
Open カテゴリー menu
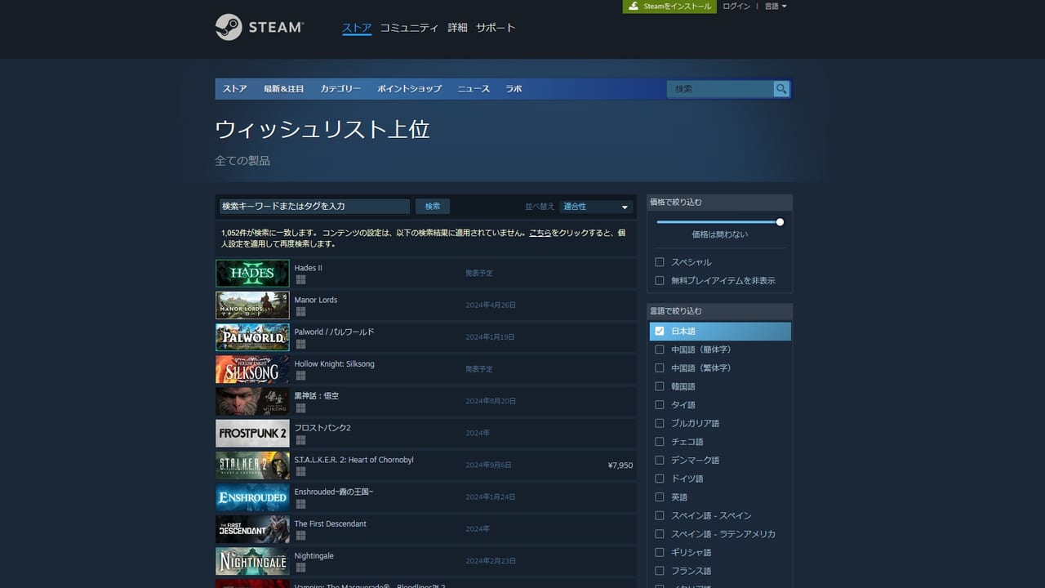340,89
